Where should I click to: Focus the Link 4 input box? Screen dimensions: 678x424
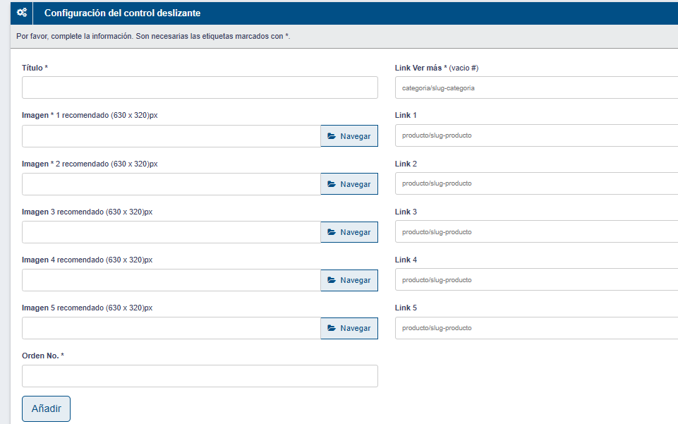536,280
